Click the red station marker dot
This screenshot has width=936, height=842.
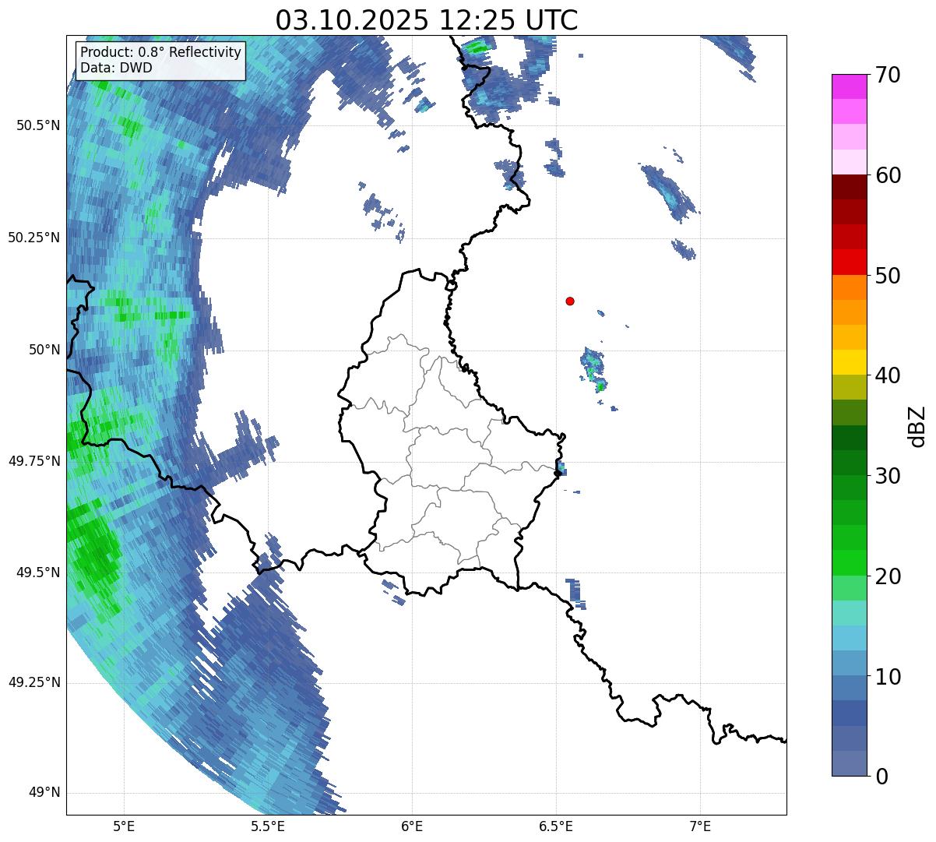[570, 301]
